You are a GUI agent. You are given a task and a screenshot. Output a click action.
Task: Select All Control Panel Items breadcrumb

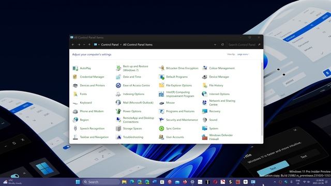138,45
